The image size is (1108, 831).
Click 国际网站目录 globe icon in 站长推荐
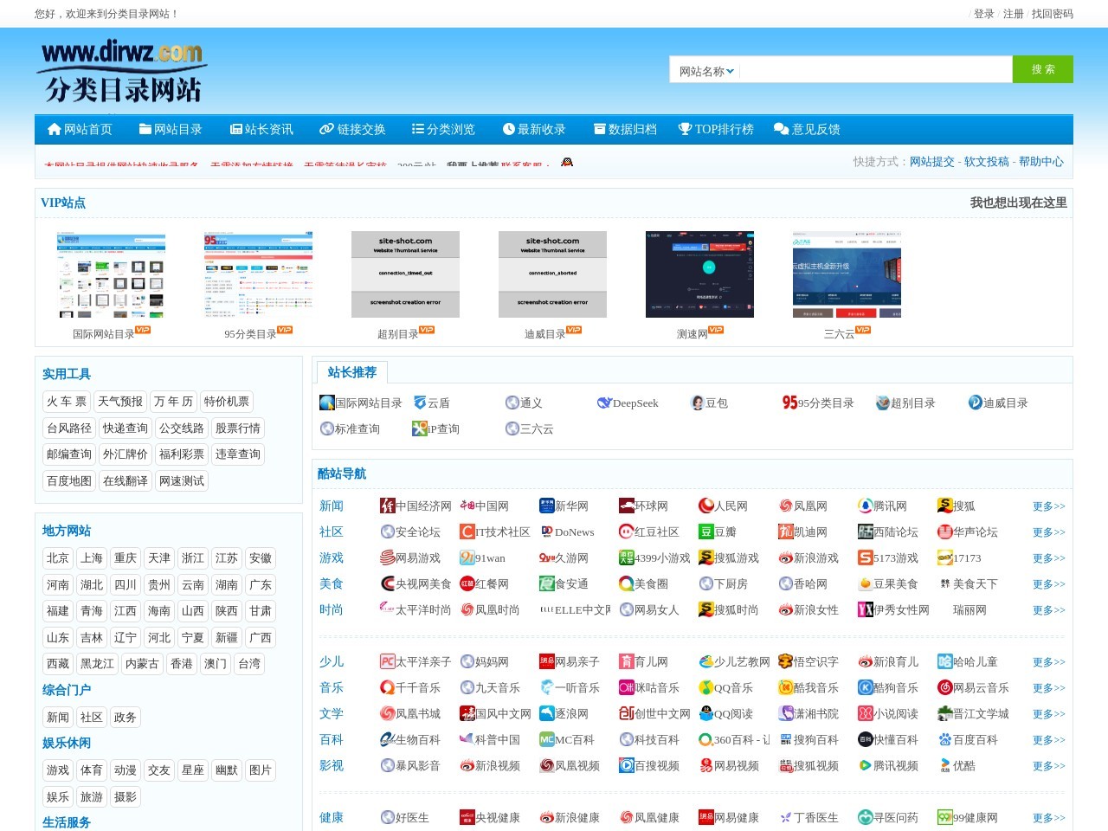point(327,403)
